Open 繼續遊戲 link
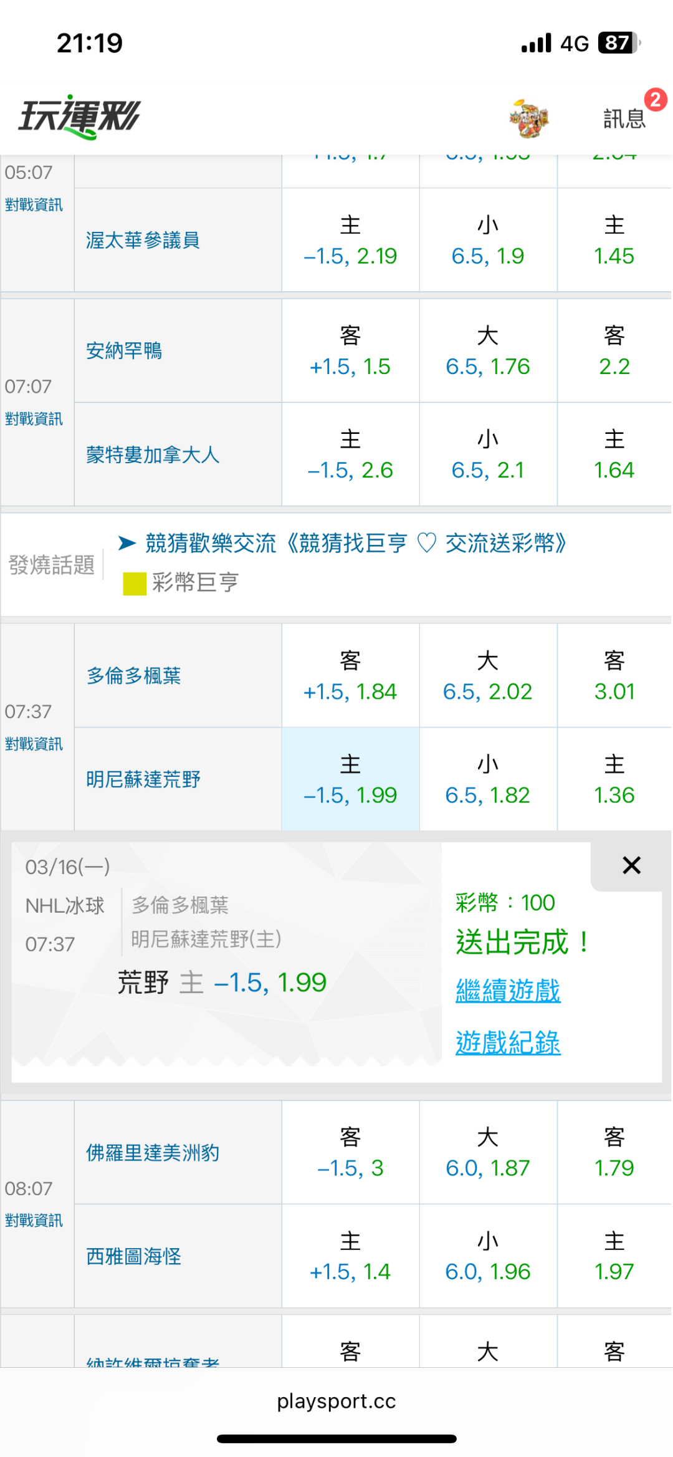The width and height of the screenshot is (673, 1457). (x=508, y=991)
